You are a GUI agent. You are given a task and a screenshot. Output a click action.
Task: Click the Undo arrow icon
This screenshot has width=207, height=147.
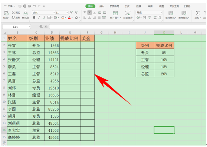(34, 6)
